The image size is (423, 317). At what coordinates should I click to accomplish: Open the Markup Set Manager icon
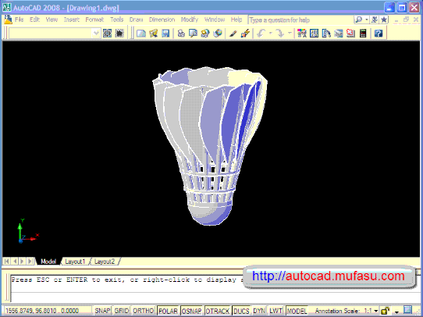[350, 34]
